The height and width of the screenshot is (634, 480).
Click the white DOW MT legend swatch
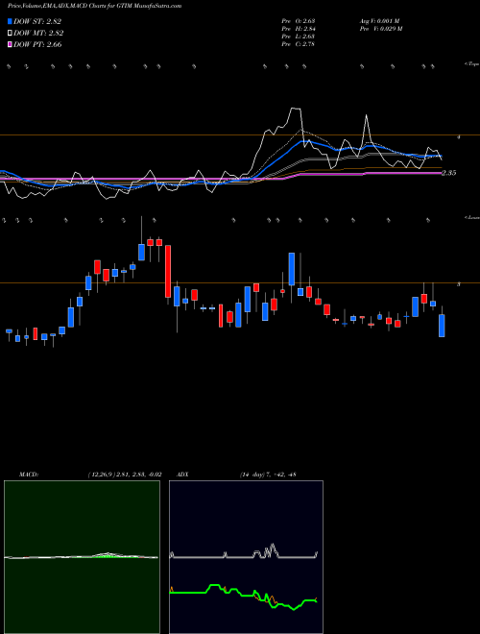point(10,33)
